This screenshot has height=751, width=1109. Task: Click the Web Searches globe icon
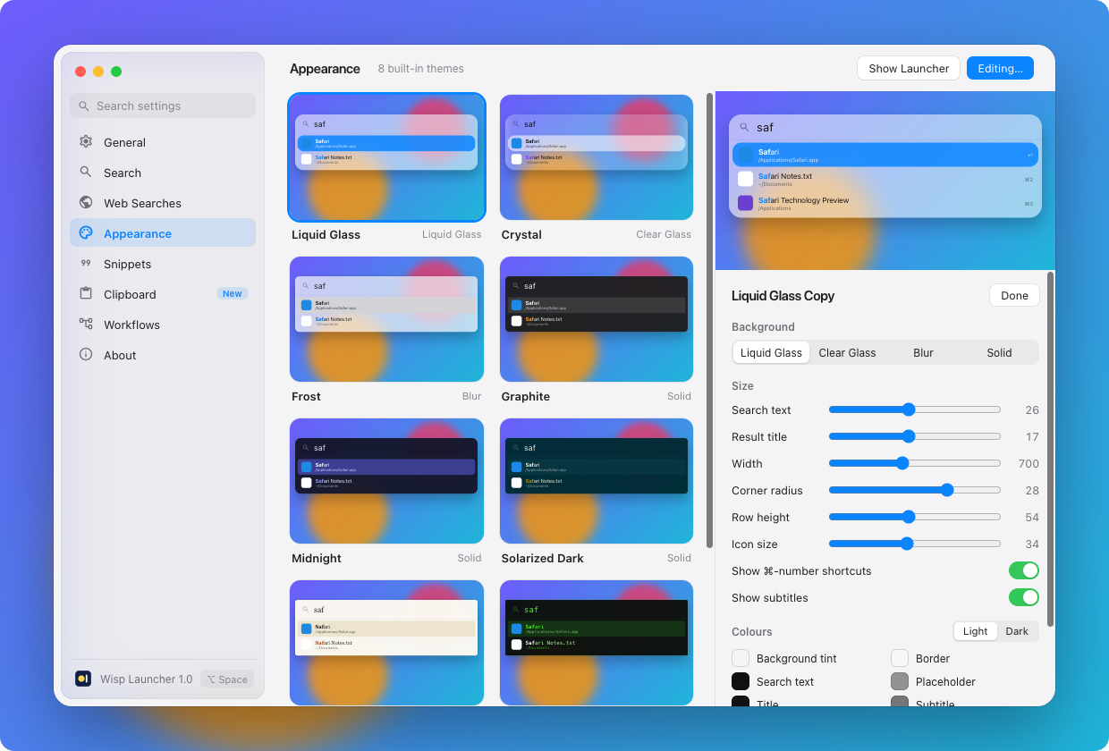coord(86,203)
